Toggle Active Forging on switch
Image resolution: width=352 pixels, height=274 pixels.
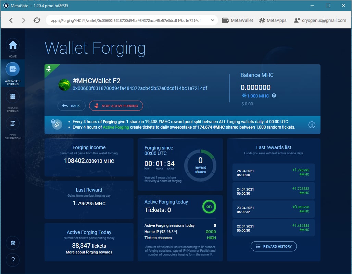[209, 207]
